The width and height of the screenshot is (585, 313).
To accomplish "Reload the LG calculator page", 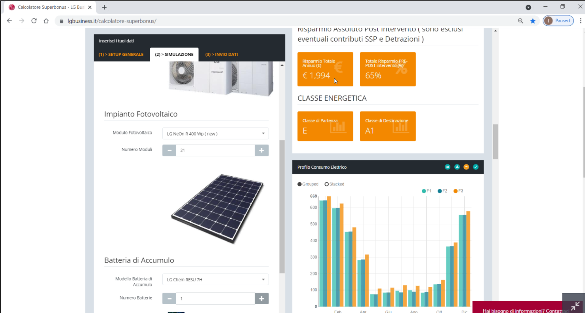I will tap(34, 21).
